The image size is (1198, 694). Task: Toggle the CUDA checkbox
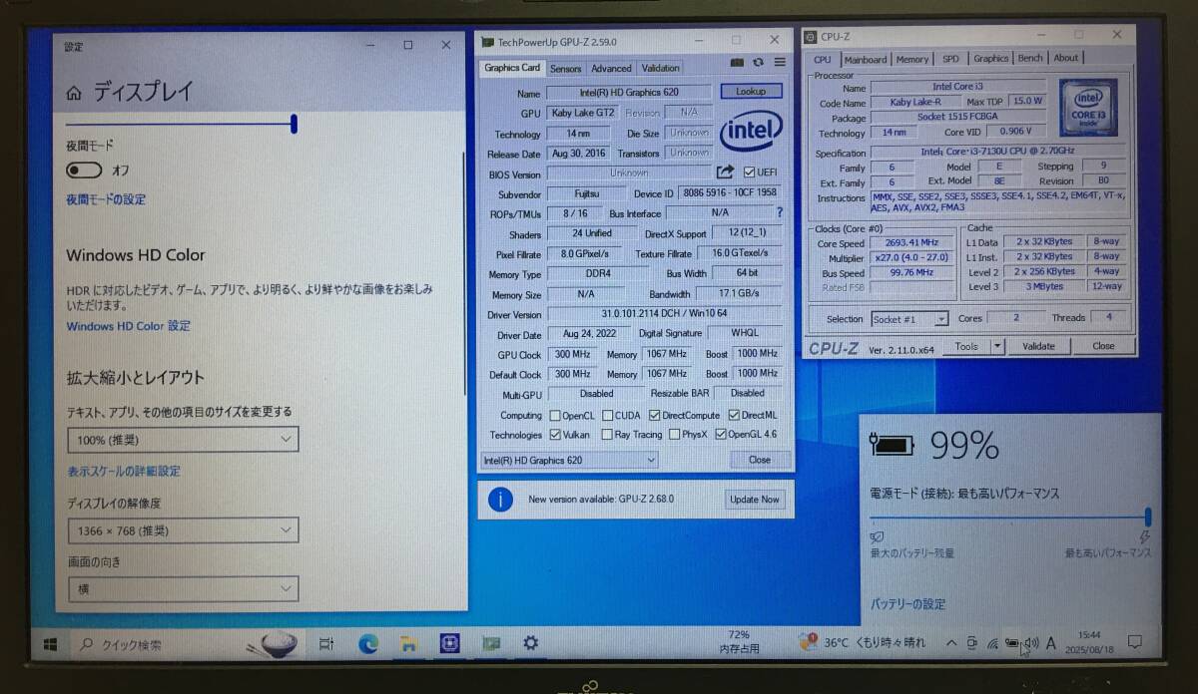[x=607, y=415]
